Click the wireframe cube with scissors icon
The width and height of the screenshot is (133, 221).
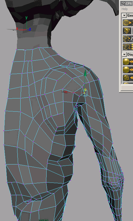tap(128, 39)
